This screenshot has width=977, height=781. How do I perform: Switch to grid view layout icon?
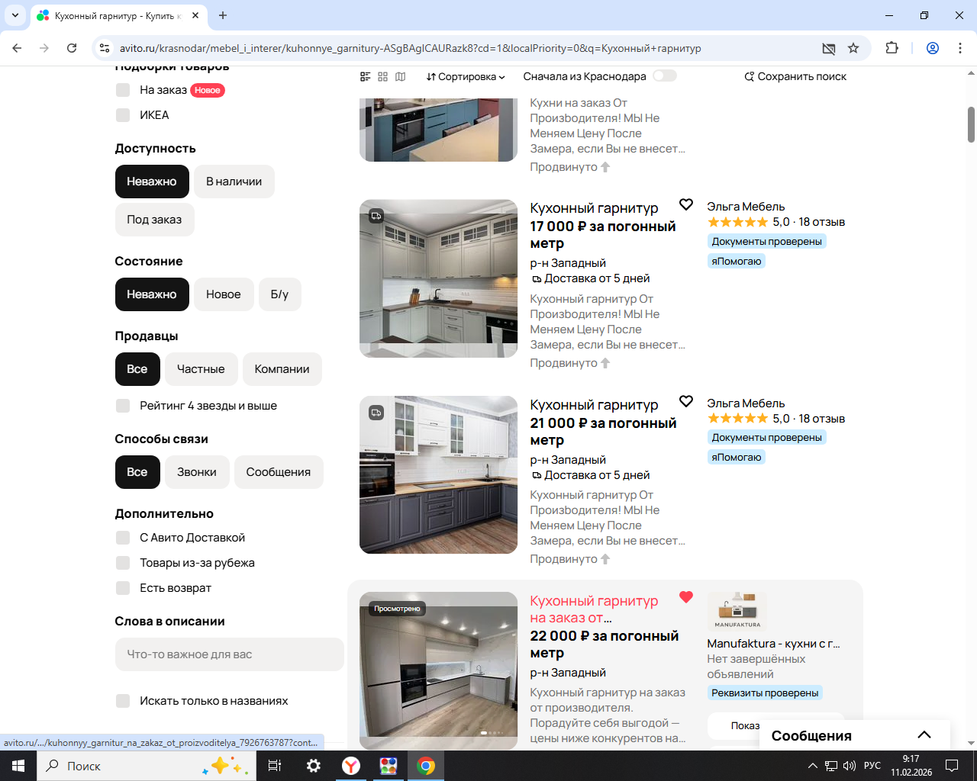(382, 76)
